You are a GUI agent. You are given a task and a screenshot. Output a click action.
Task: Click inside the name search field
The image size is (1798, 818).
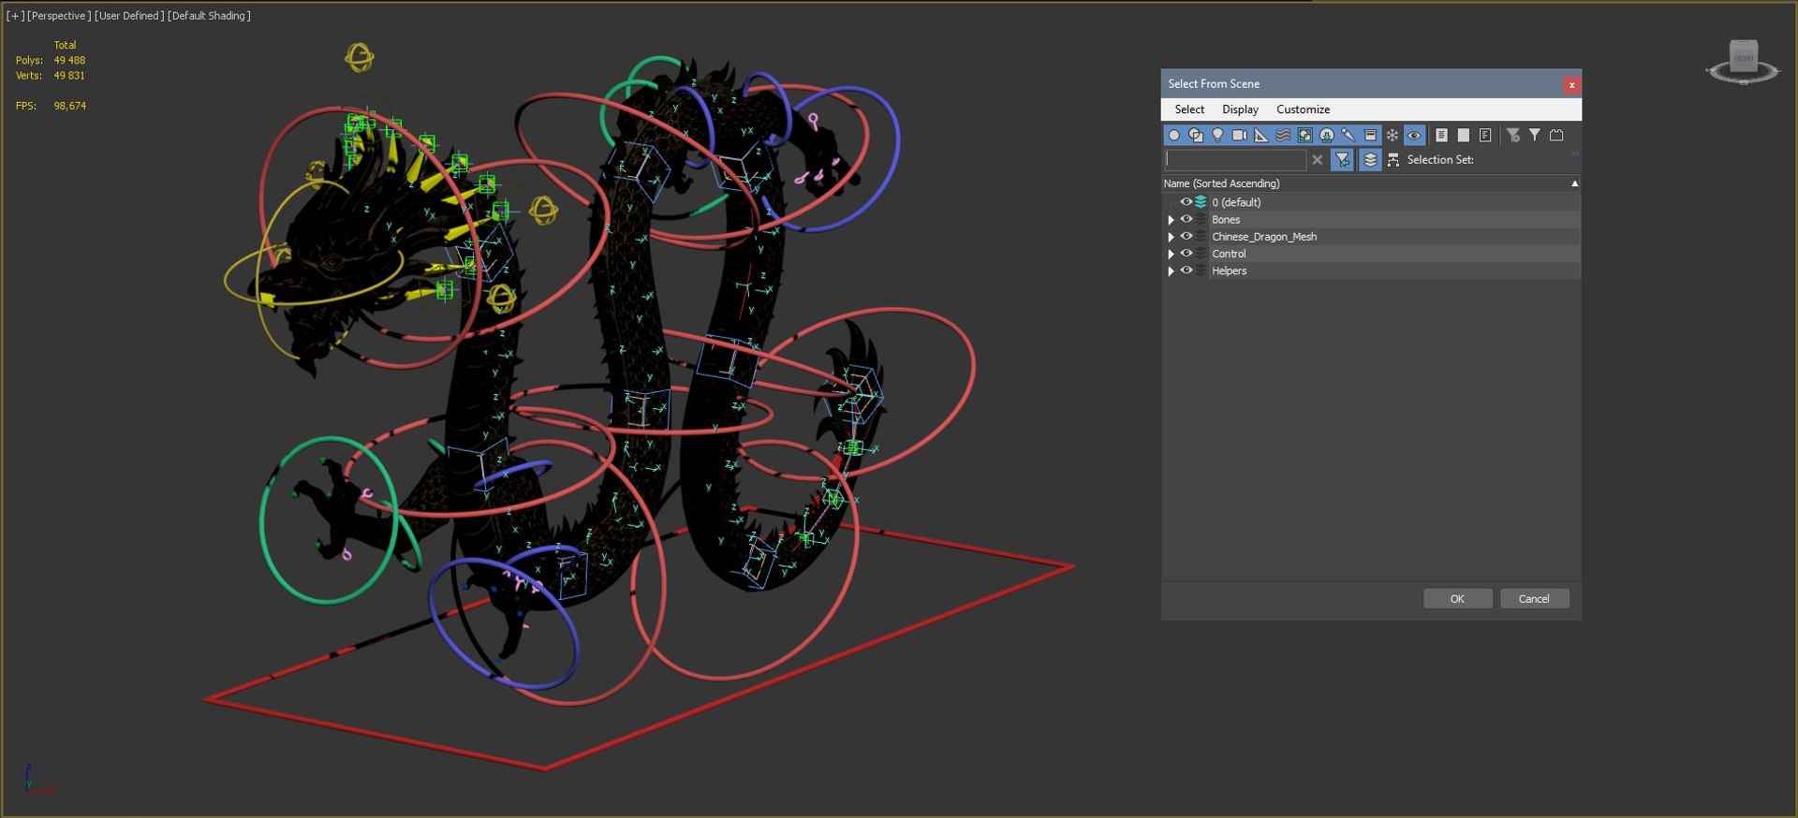tap(1235, 160)
